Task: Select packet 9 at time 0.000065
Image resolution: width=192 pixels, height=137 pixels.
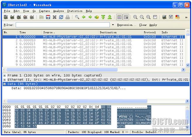Action: point(94,65)
